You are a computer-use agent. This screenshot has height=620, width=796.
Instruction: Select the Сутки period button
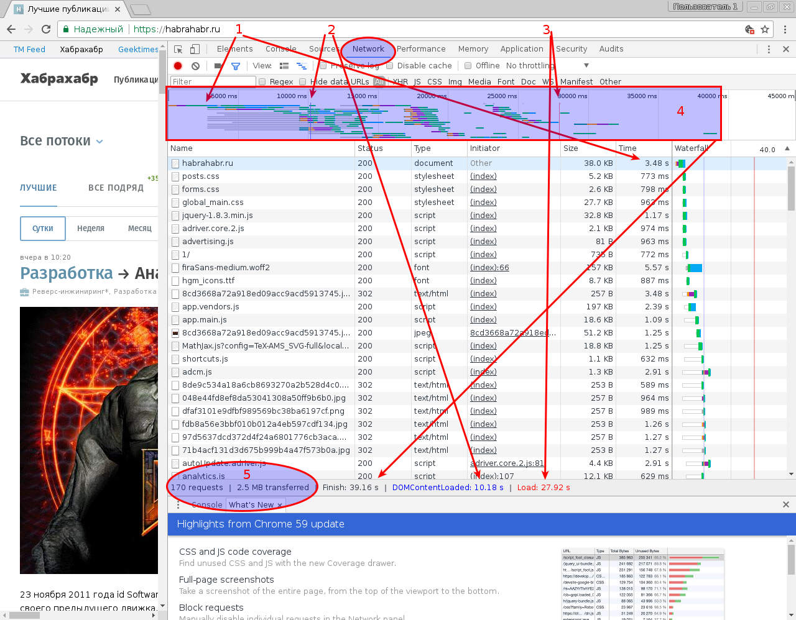tap(43, 229)
